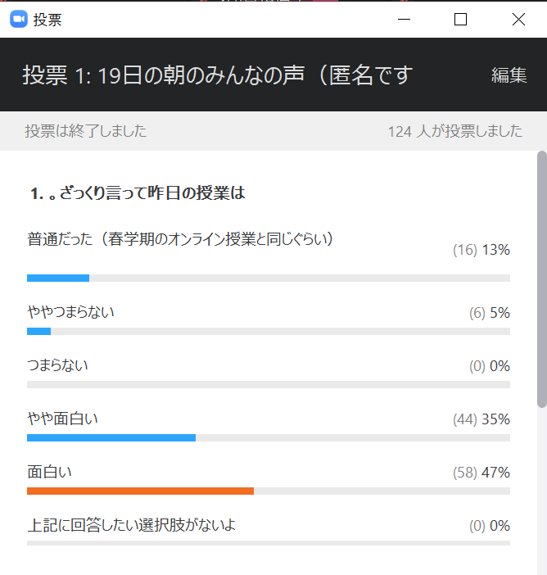This screenshot has width=547, height=575.
Task: Maximize the 投票 window
Action: (460, 20)
